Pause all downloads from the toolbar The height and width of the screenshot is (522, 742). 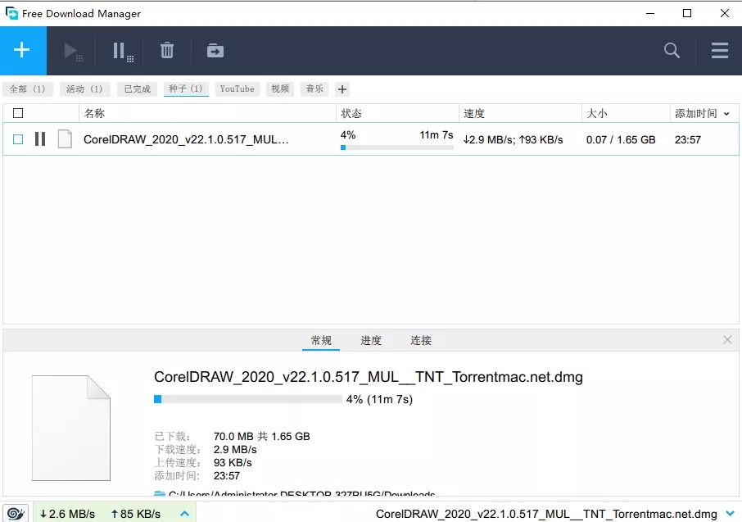pyautogui.click(x=123, y=51)
